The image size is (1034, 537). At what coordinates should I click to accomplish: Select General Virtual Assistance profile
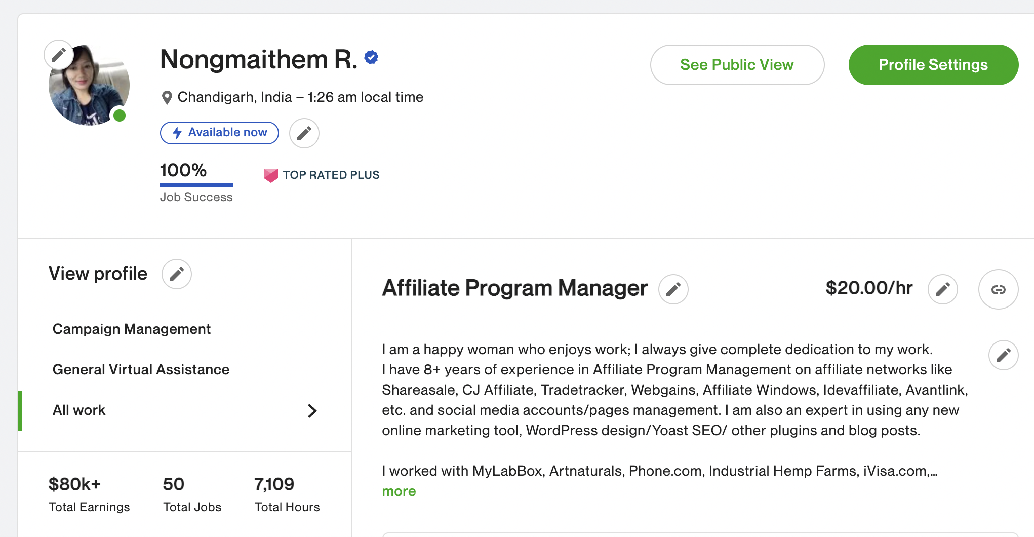[141, 370]
